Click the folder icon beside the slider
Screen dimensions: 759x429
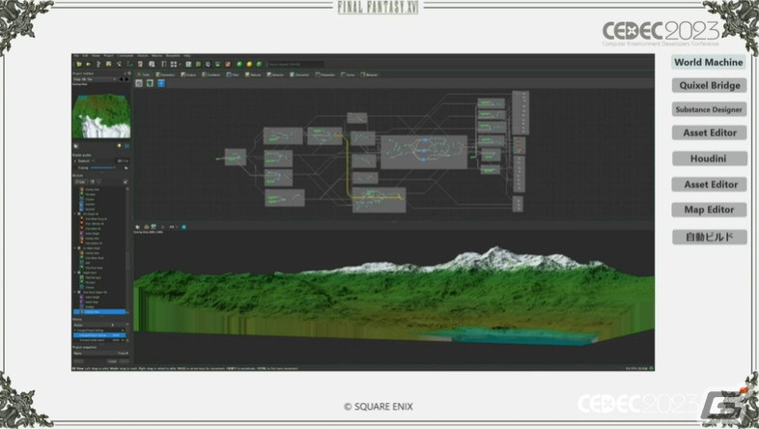(x=126, y=168)
